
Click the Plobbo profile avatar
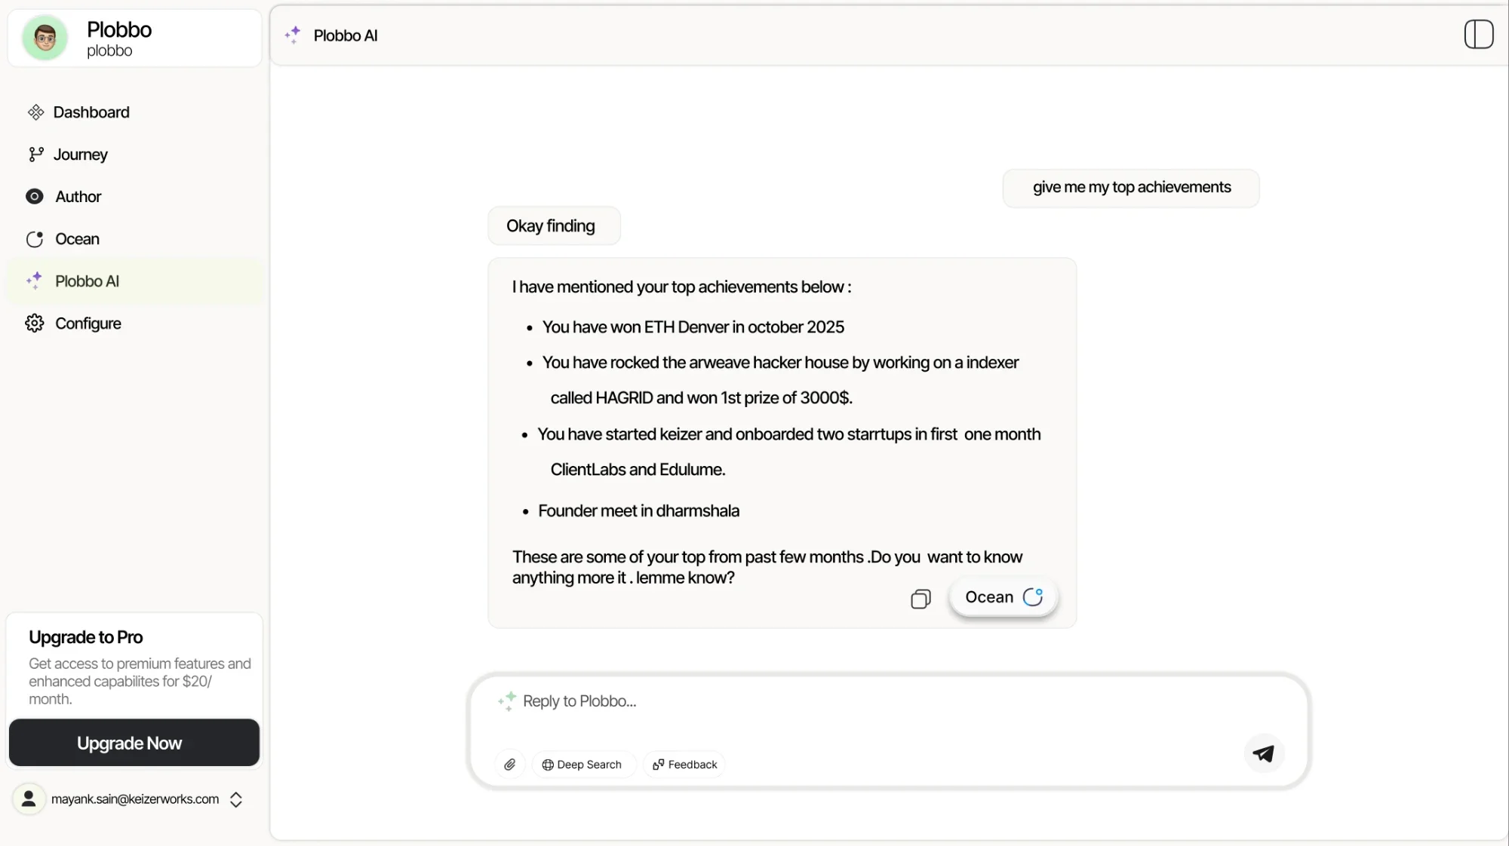click(x=45, y=38)
